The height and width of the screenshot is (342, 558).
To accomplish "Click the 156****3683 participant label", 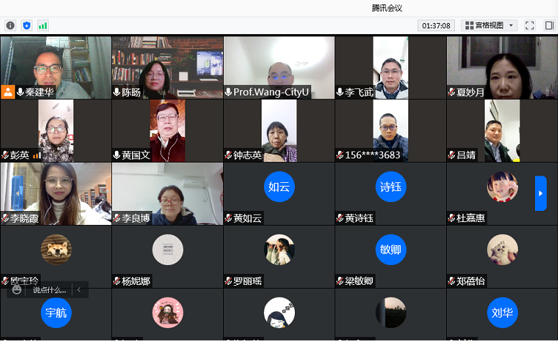I will 373,155.
